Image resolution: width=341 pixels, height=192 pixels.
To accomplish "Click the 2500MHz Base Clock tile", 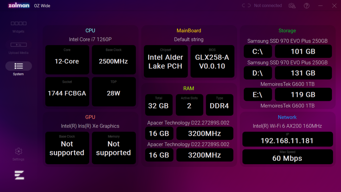I will (114, 60).
